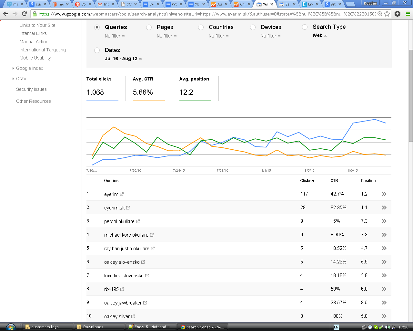
Task: Bookmark this page with the star icon
Action: pos(387,14)
